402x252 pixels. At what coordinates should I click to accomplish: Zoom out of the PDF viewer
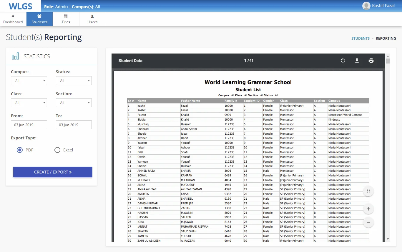368,222
